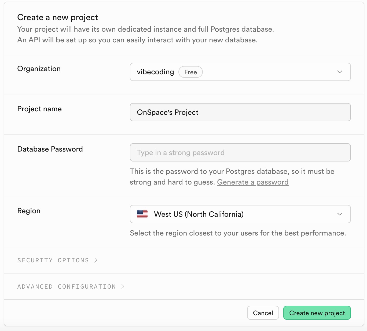367x331 pixels.
Task: Click the Create new project button
Action: tap(317, 313)
